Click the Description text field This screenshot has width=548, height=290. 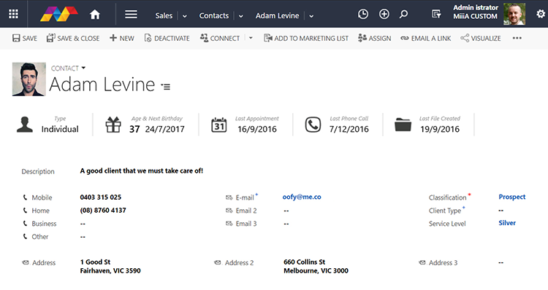click(x=142, y=171)
